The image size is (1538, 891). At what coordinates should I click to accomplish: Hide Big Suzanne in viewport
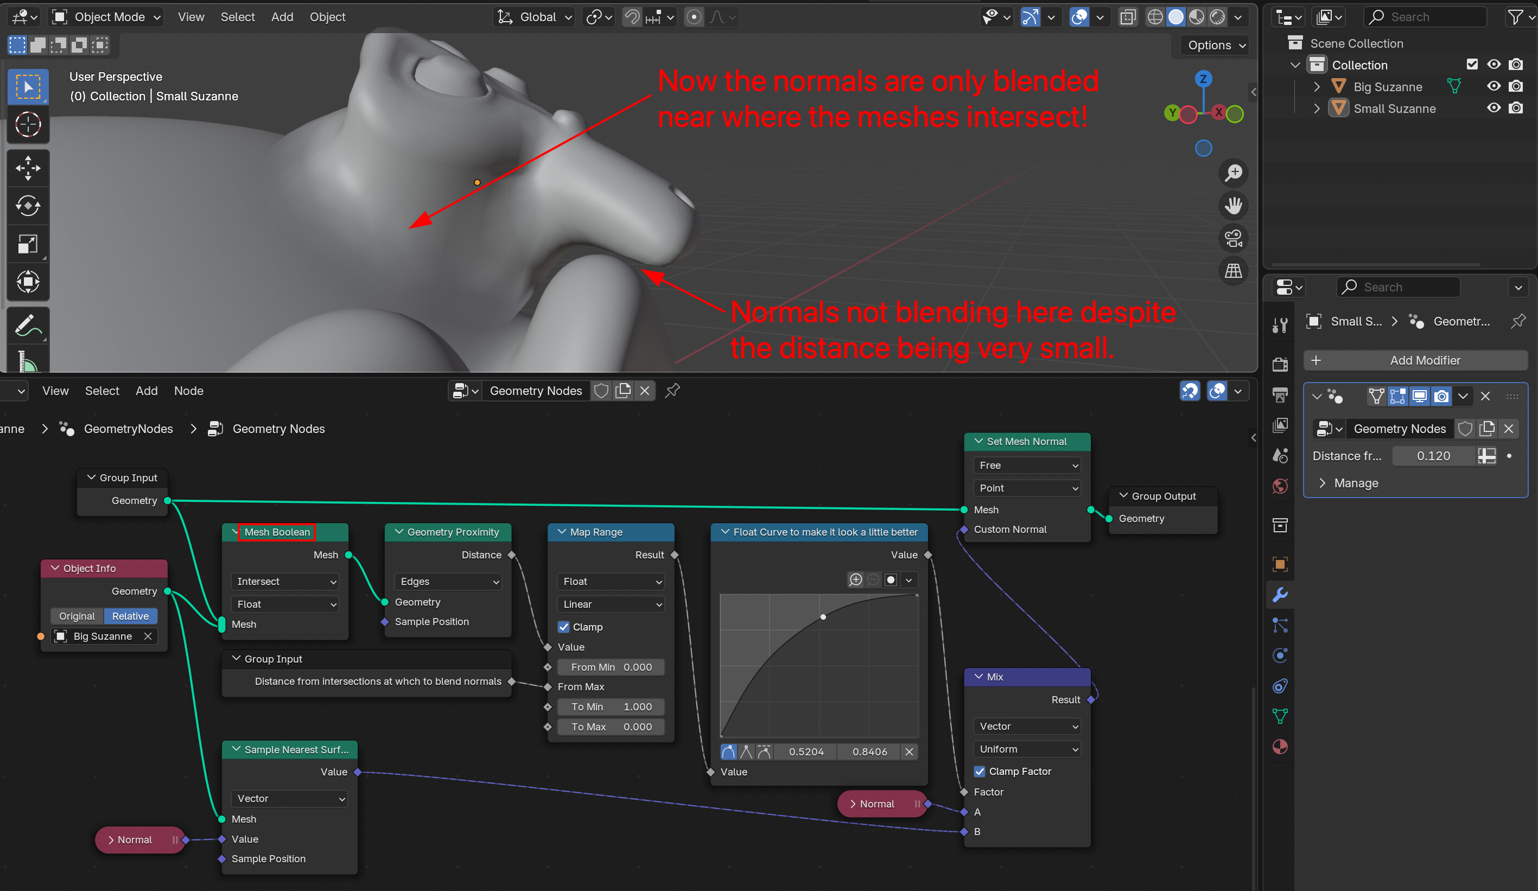pyautogui.click(x=1493, y=87)
